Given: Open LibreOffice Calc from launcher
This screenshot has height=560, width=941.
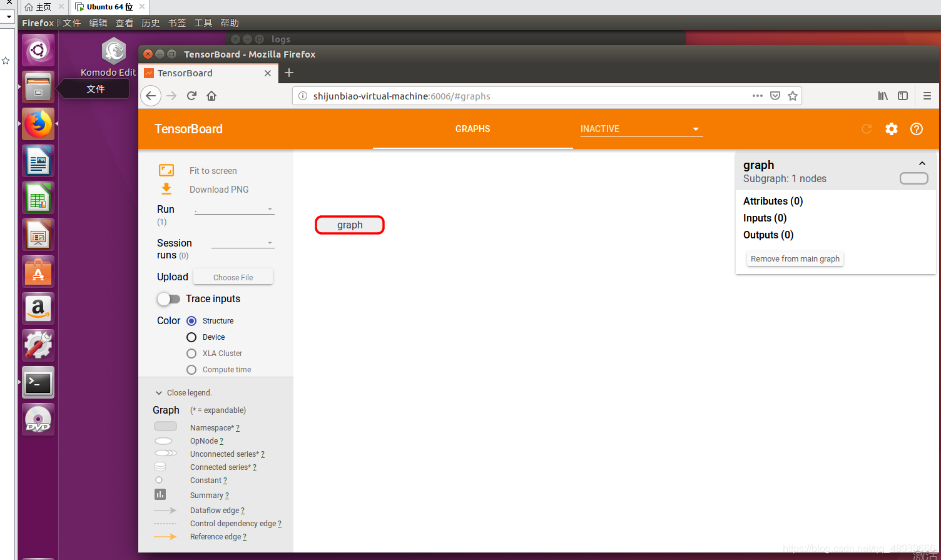Looking at the screenshot, I should (38, 198).
